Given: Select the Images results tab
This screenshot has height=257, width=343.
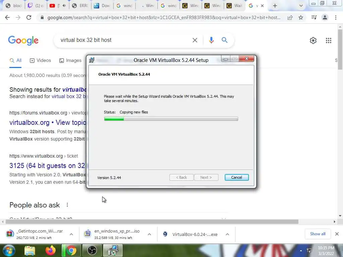Looking at the screenshot, I should point(70,61).
